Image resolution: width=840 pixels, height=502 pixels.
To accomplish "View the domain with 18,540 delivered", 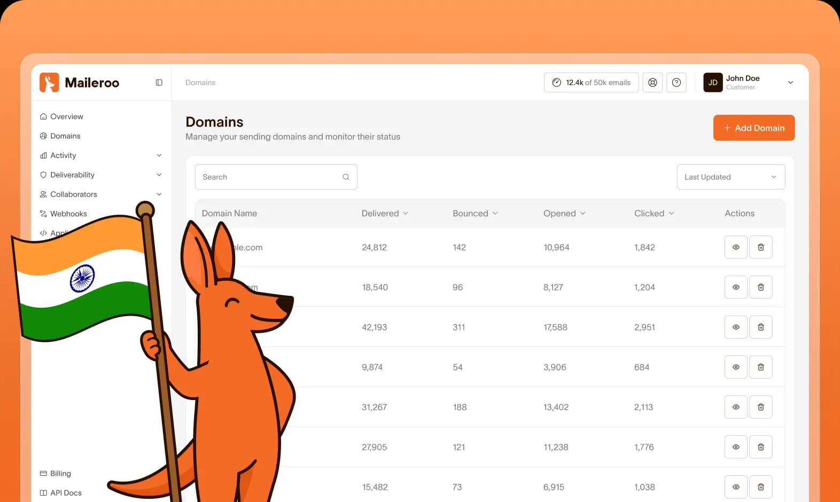I will coord(736,287).
